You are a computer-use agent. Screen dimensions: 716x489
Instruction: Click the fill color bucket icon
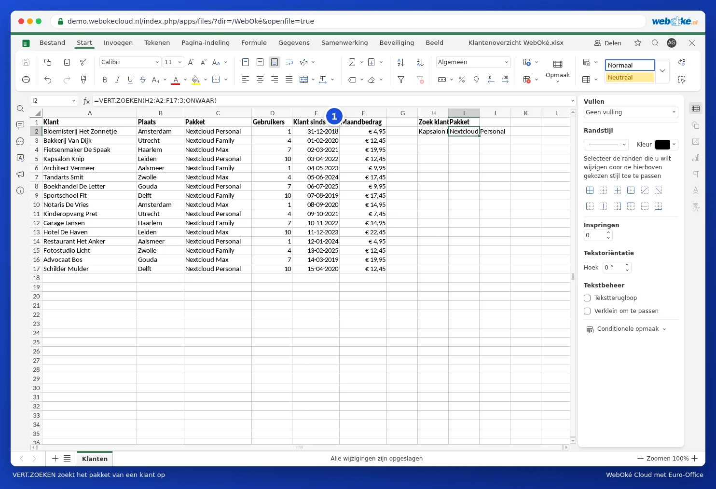coord(195,80)
